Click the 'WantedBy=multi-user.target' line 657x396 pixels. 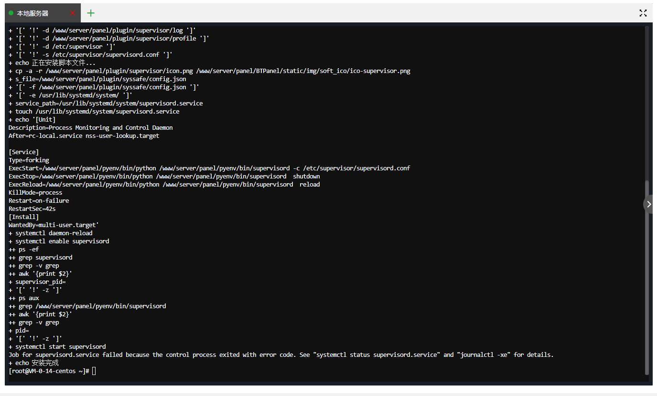[x=54, y=225]
